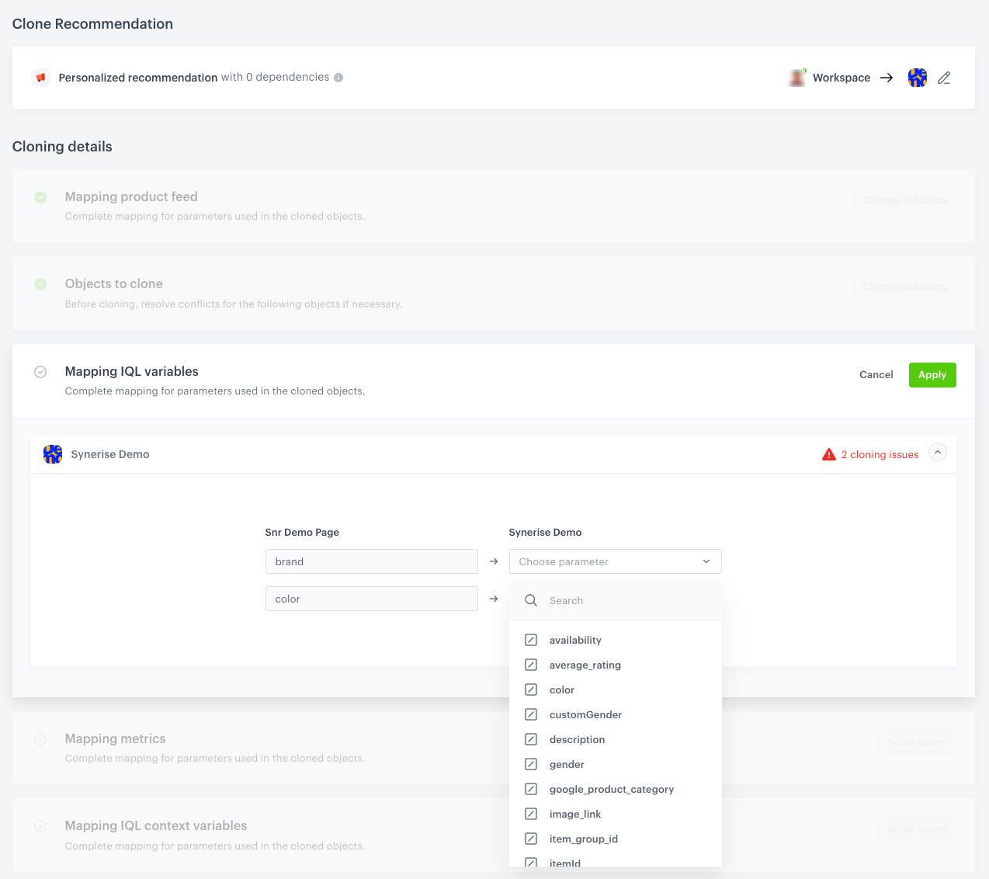
Task: Click the edit pencil icon
Action: pyautogui.click(x=944, y=77)
